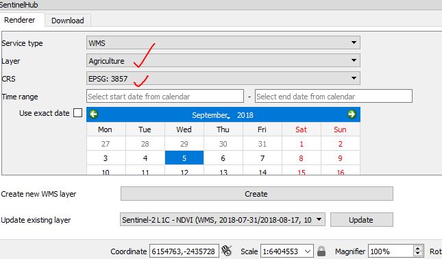The height and width of the screenshot is (259, 442).
Task: Click the Sat column header in calendar
Action: [301, 129]
